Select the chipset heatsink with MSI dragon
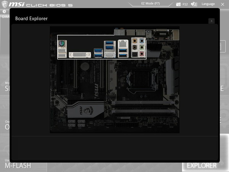 point(86,110)
